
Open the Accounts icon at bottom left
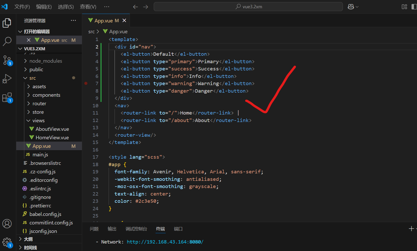[7, 224]
